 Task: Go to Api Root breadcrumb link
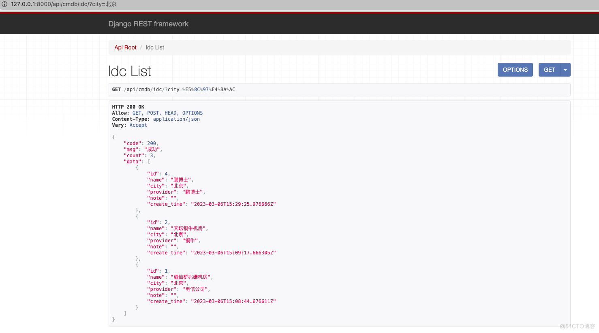tap(125, 47)
